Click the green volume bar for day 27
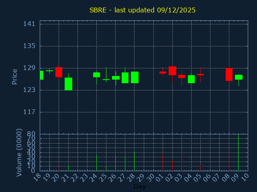This screenshot has height=192, width=257. tap(125, 164)
